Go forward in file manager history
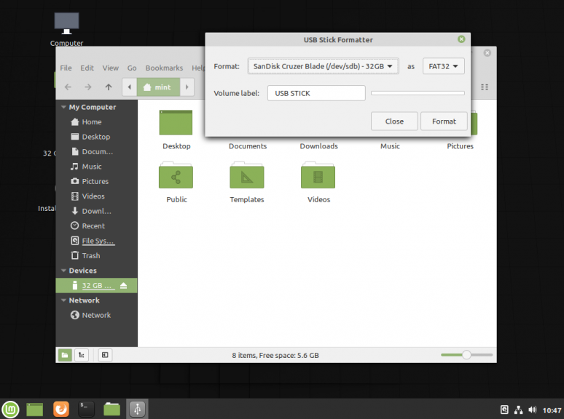Image resolution: width=564 pixels, height=419 pixels. pos(87,87)
